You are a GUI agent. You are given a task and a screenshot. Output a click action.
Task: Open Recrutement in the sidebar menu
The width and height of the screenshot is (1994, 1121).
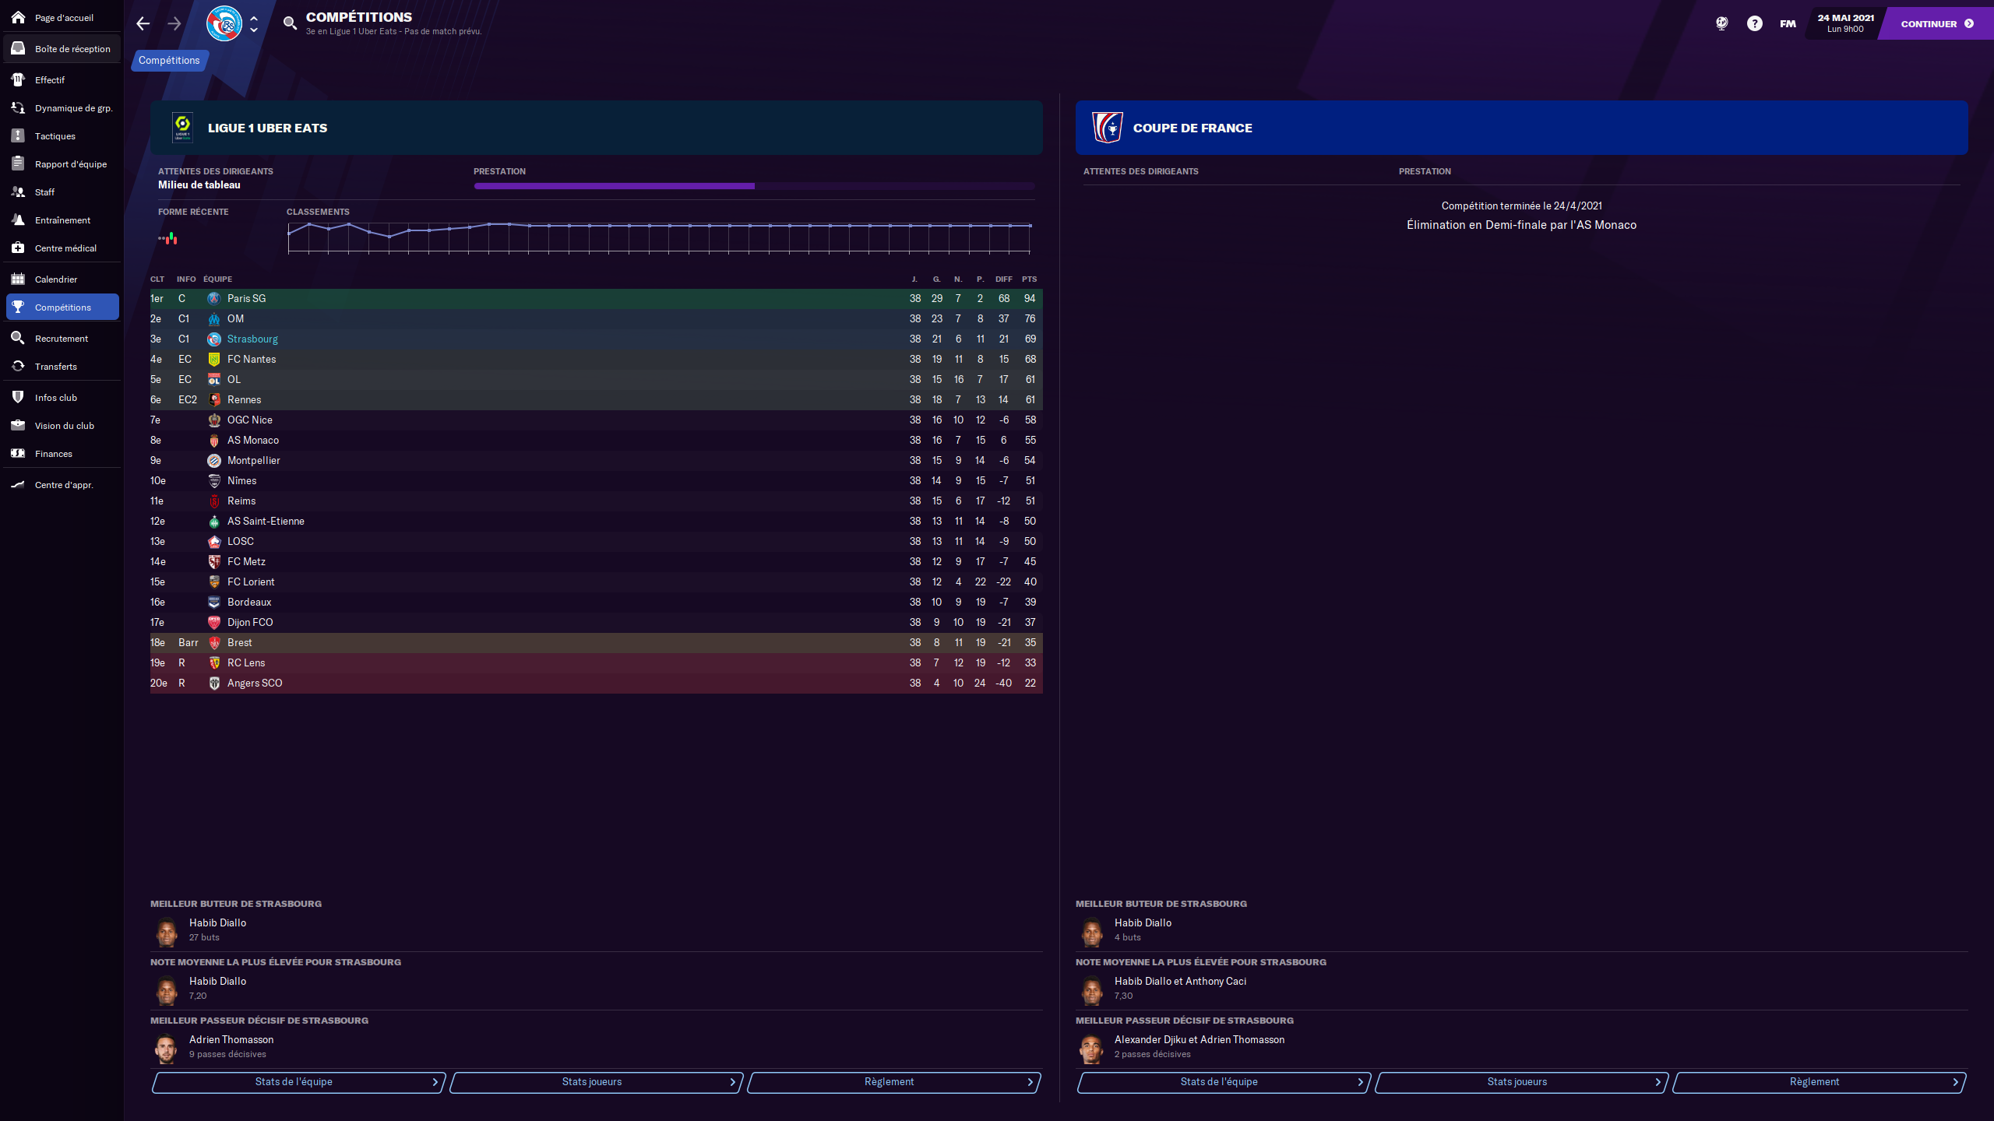[x=61, y=339]
